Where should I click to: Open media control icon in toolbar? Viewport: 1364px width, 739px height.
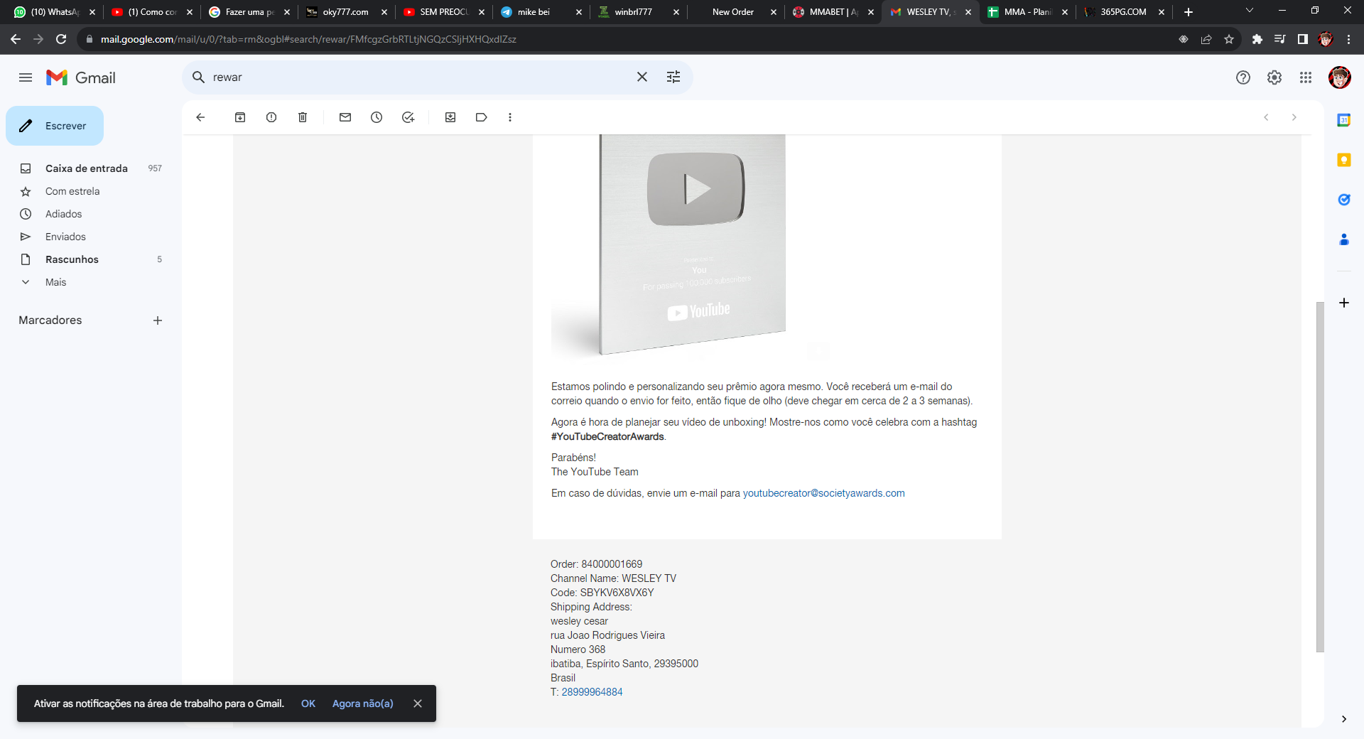[1280, 39]
